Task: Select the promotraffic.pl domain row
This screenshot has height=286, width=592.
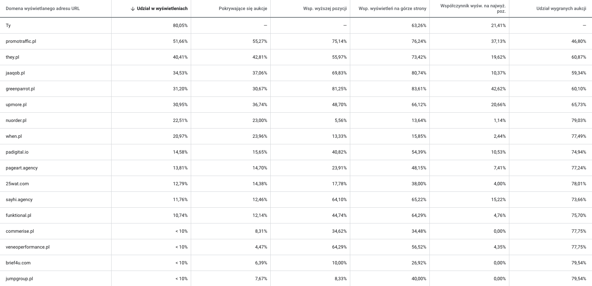Action: [21, 41]
